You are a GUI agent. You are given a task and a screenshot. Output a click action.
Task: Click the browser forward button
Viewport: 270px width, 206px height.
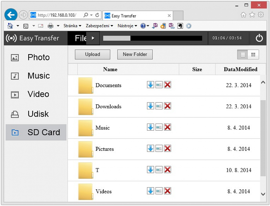coord(23,15)
